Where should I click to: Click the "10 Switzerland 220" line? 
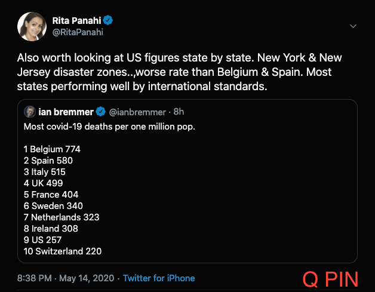coord(62,251)
